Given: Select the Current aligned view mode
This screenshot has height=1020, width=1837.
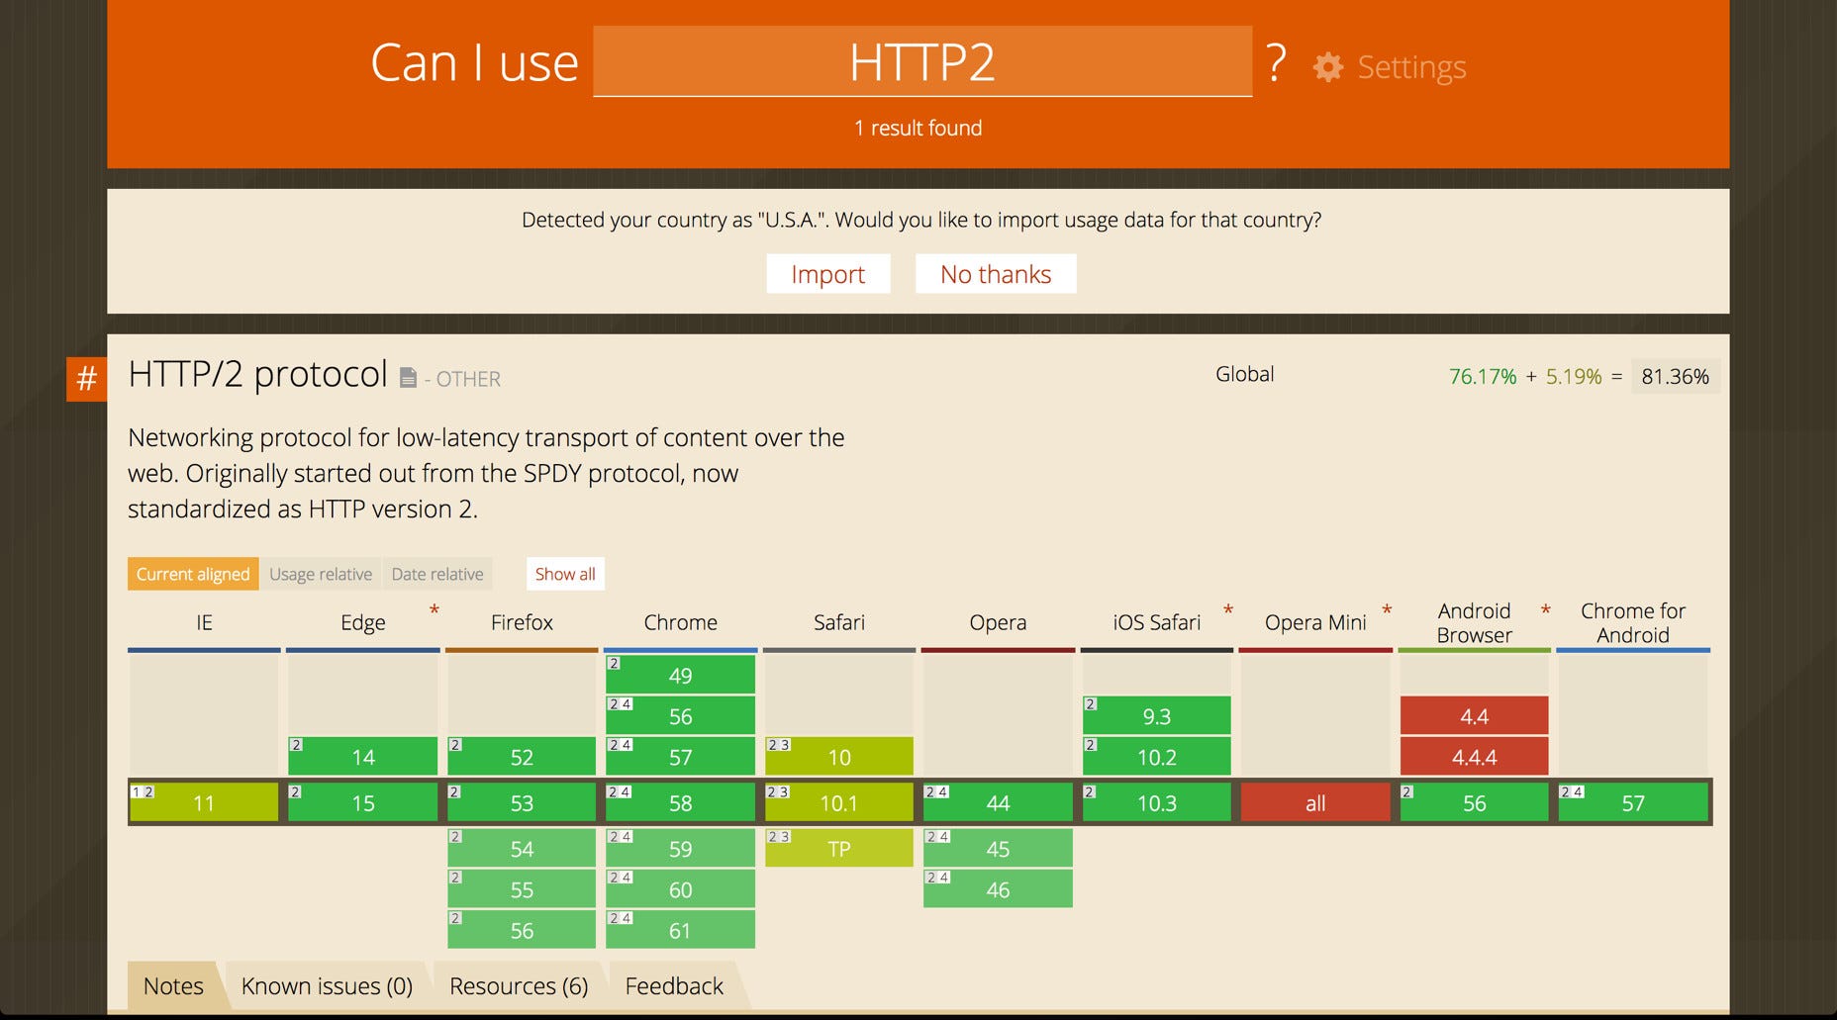Looking at the screenshot, I should 192,574.
